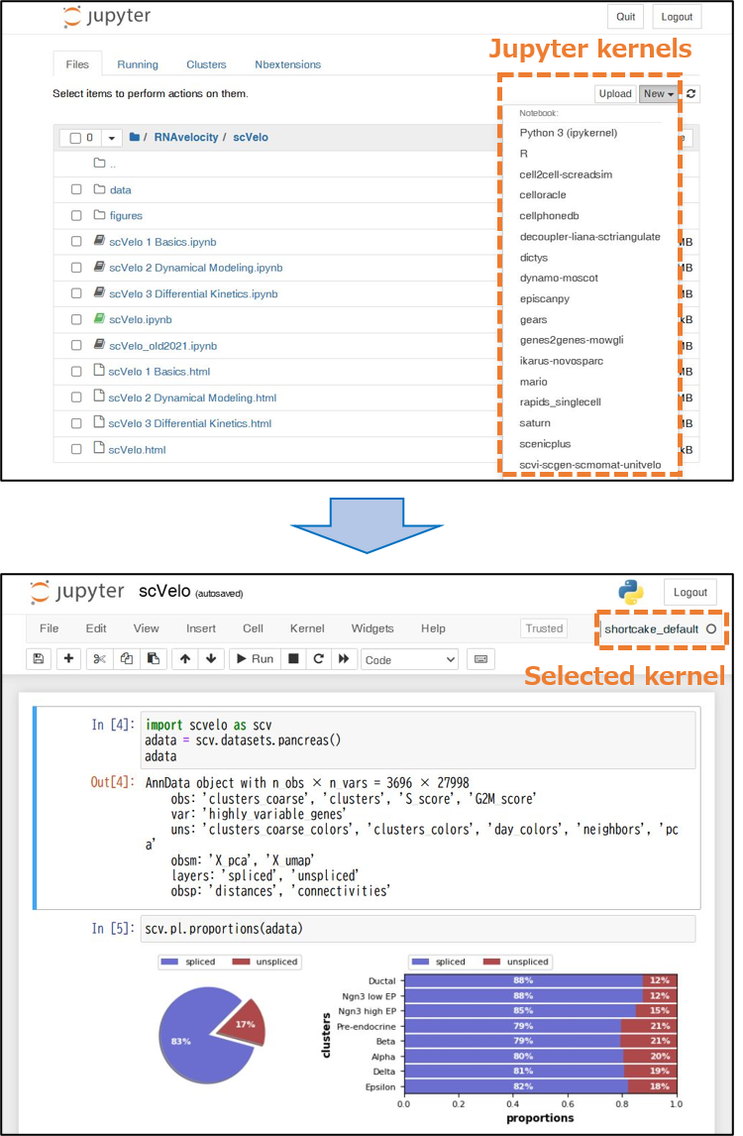Open the RNAvelocity breadcrumb link
Viewport: 743px width, 1136px height.
pos(185,137)
